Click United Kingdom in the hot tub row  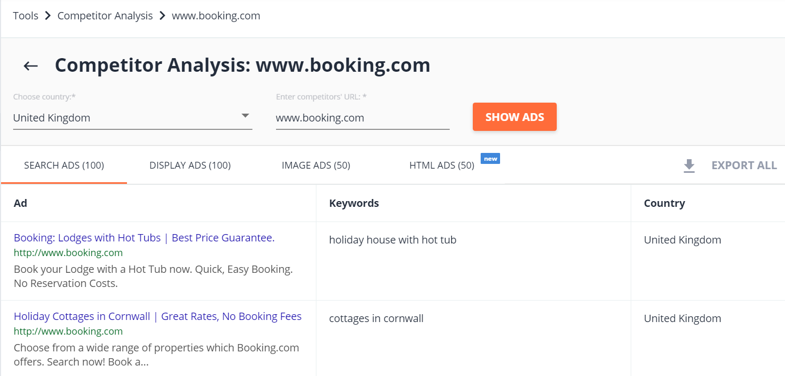click(x=683, y=240)
